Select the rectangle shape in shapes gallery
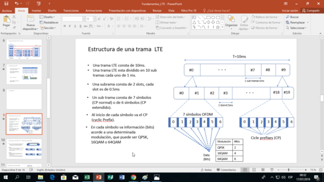Screen dimensions: 324x182 pyautogui.click(x=208, y=18)
